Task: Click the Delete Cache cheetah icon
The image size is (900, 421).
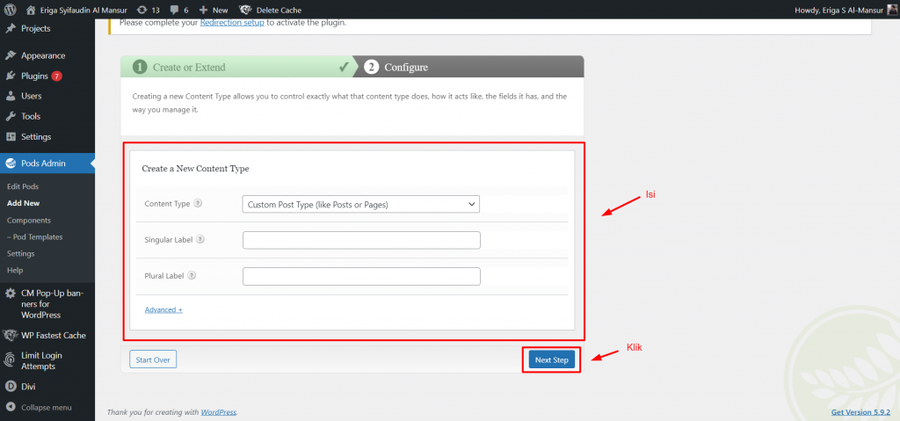Action: (245, 10)
